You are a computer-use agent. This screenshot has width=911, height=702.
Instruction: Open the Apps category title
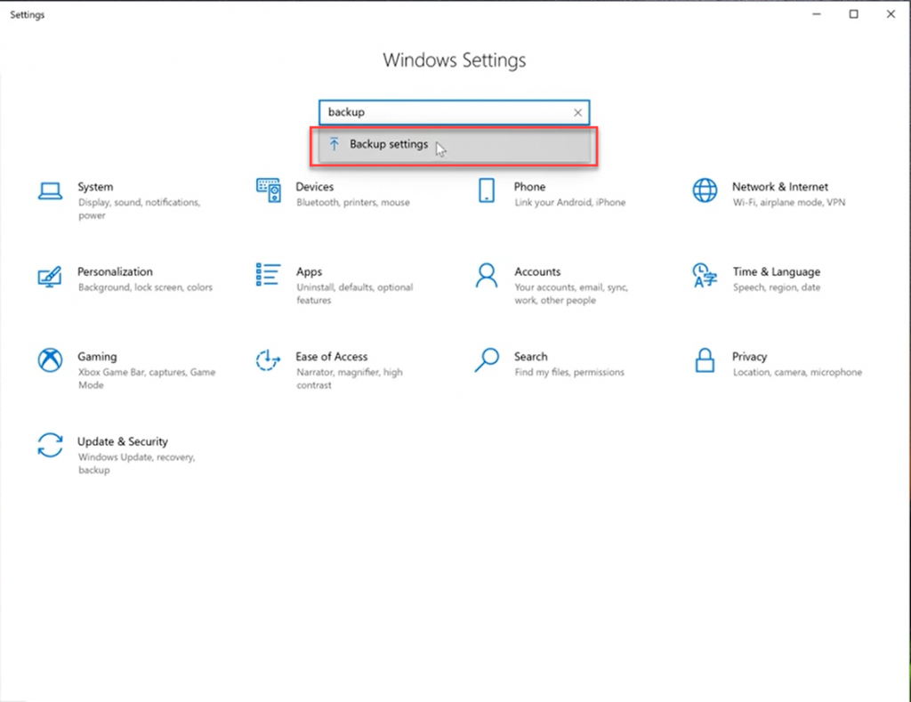[x=309, y=272]
